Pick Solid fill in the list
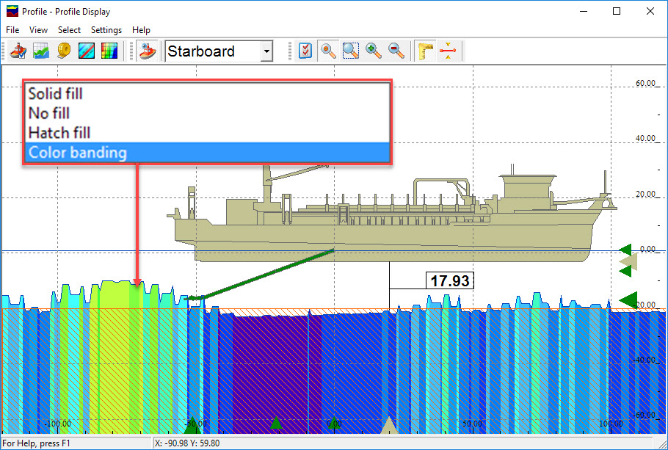Image resolution: width=668 pixels, height=450 pixels. pos(55,93)
